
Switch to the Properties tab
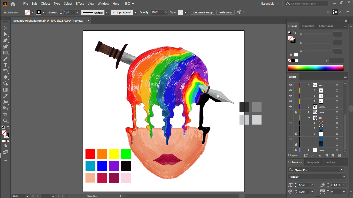[308, 26]
